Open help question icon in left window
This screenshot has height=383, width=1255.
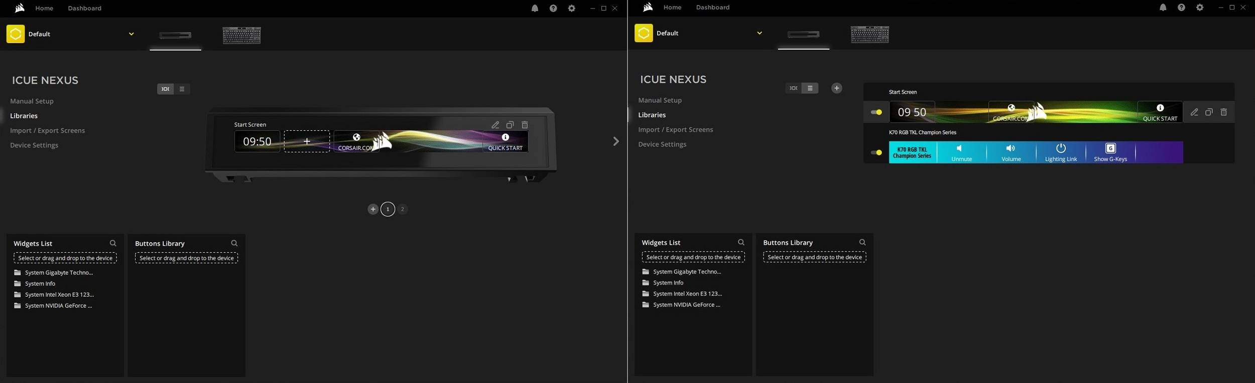click(x=553, y=9)
